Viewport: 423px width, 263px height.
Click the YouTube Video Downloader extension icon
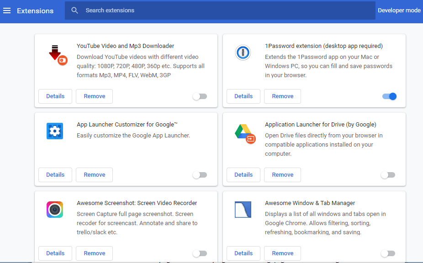pos(58,55)
